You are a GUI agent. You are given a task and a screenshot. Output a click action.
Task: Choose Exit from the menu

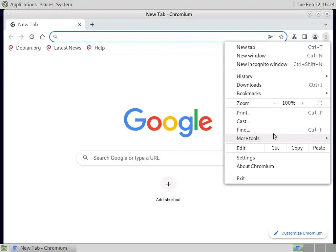click(x=278, y=178)
